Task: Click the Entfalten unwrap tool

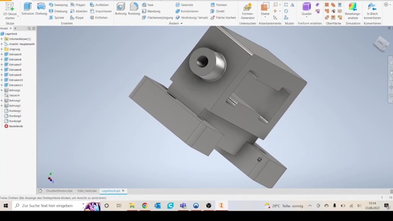Action: click(x=99, y=17)
